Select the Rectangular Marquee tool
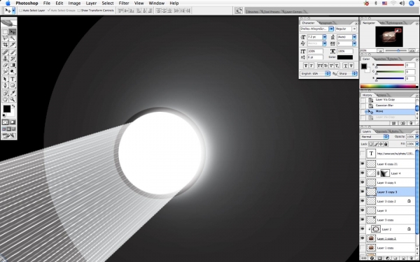This screenshot has height=262, width=420. click(x=5, y=32)
